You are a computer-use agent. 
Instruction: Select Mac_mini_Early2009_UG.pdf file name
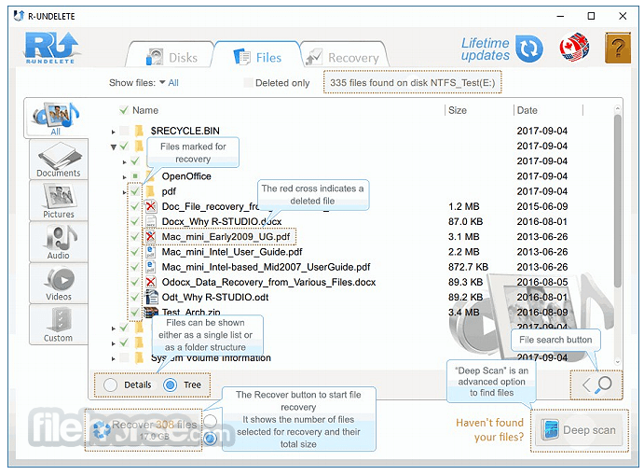226,237
